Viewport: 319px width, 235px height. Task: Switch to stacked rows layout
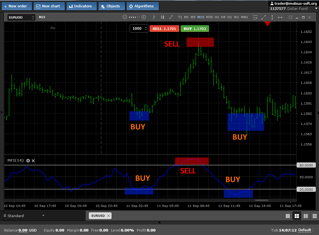click(315, 216)
